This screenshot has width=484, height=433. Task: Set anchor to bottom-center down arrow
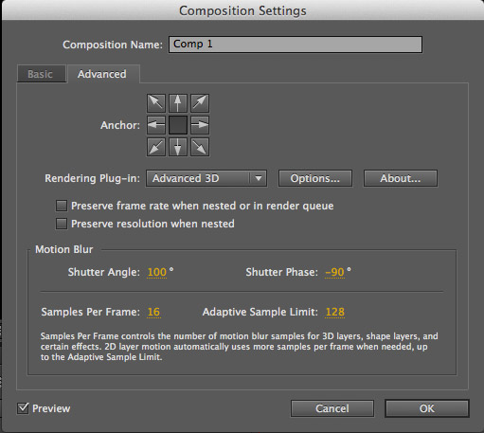pyautogui.click(x=178, y=147)
